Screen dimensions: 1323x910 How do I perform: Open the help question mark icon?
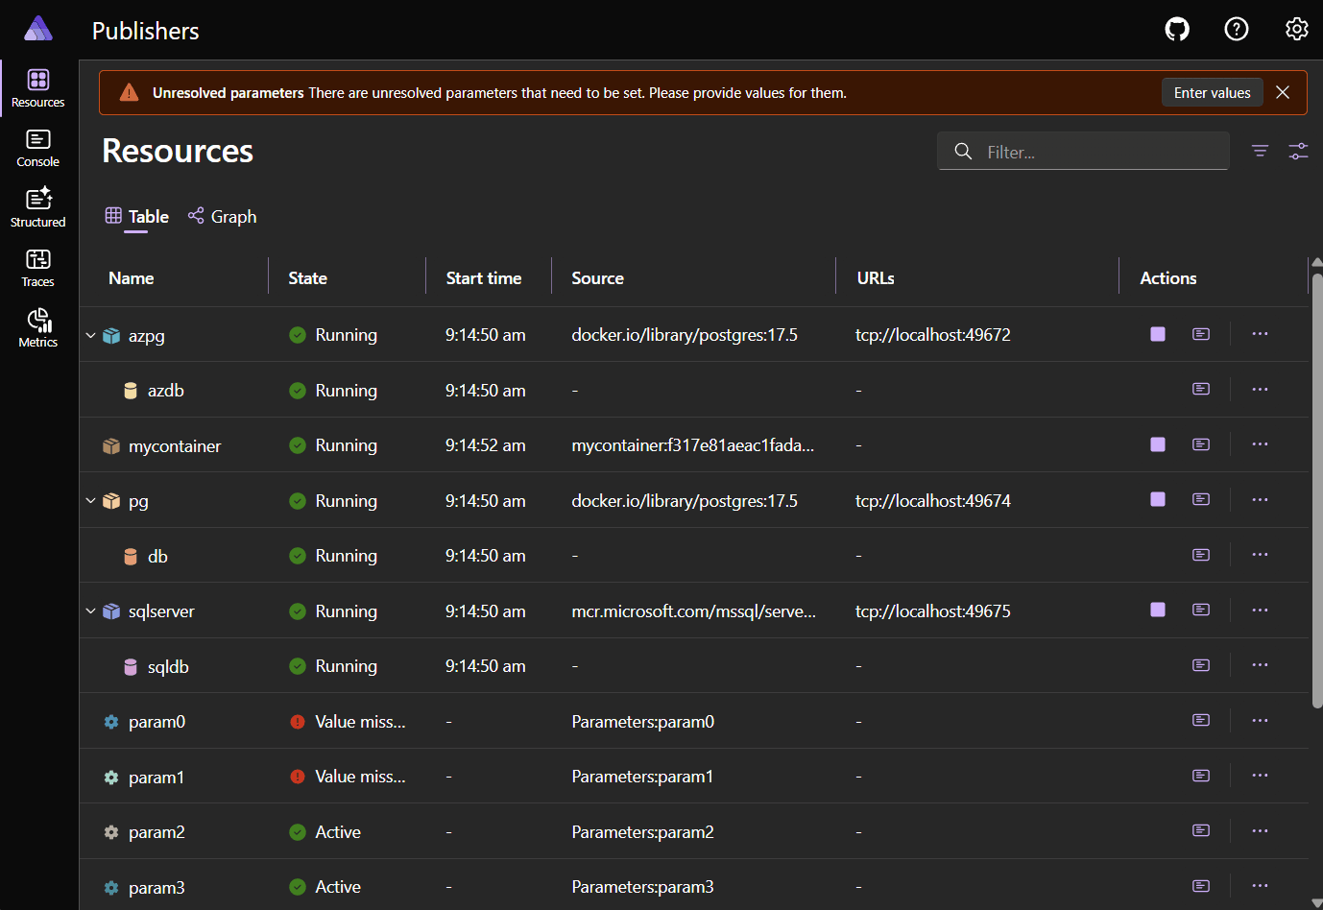click(1237, 29)
